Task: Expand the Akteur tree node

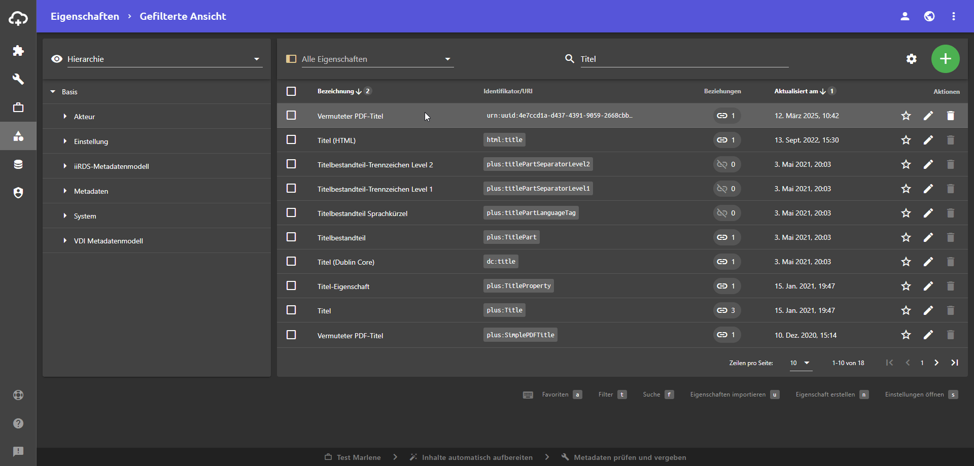Action: click(65, 117)
